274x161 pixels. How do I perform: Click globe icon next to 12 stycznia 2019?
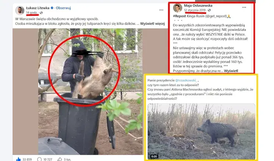pyautogui.click(x=209, y=10)
